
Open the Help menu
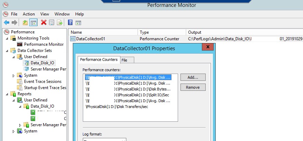(x=79, y=14)
